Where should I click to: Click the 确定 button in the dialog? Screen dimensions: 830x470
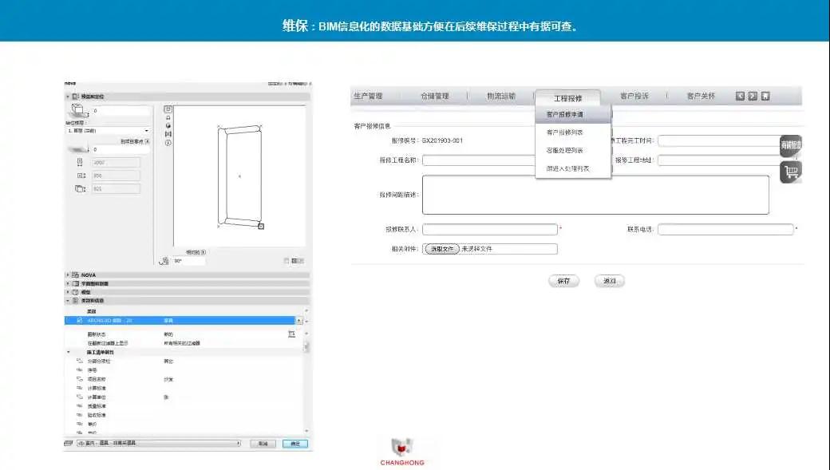click(x=294, y=444)
